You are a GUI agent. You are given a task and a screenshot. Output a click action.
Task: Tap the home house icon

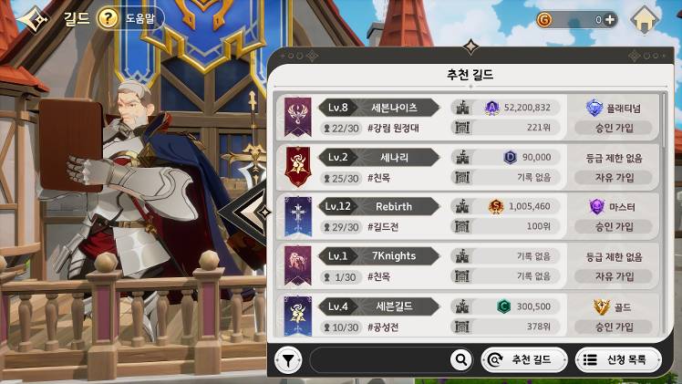644,19
